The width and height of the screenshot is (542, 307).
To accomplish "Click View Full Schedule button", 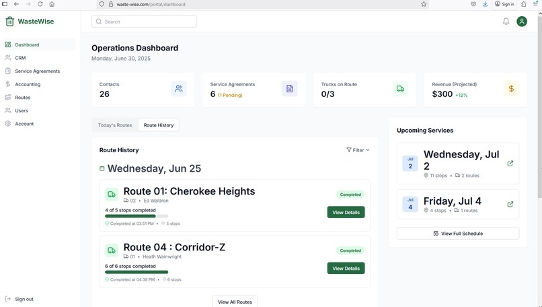I will point(458,233).
